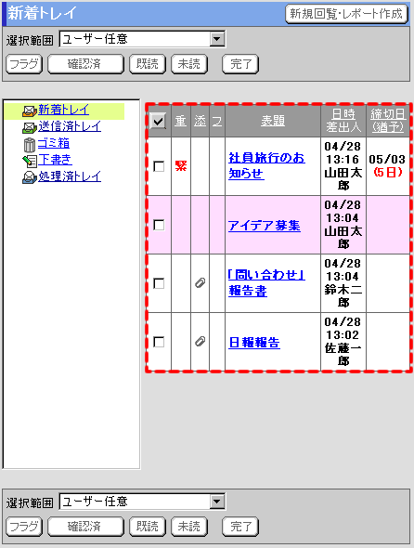
Task: Check the box for 社員旅行のお知らせ
Action: pos(159,166)
